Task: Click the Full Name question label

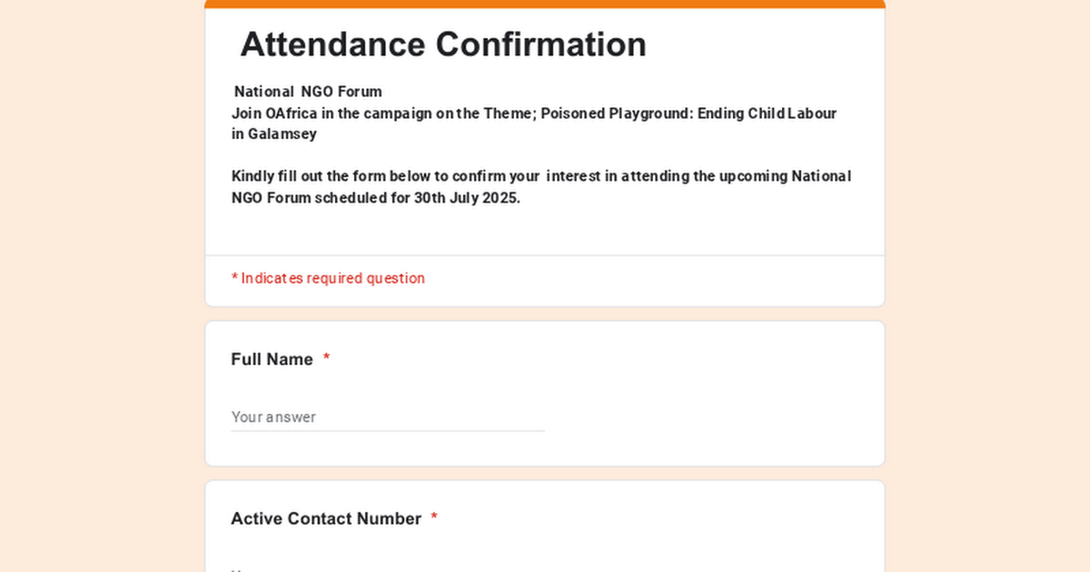Action: pyautogui.click(x=272, y=359)
